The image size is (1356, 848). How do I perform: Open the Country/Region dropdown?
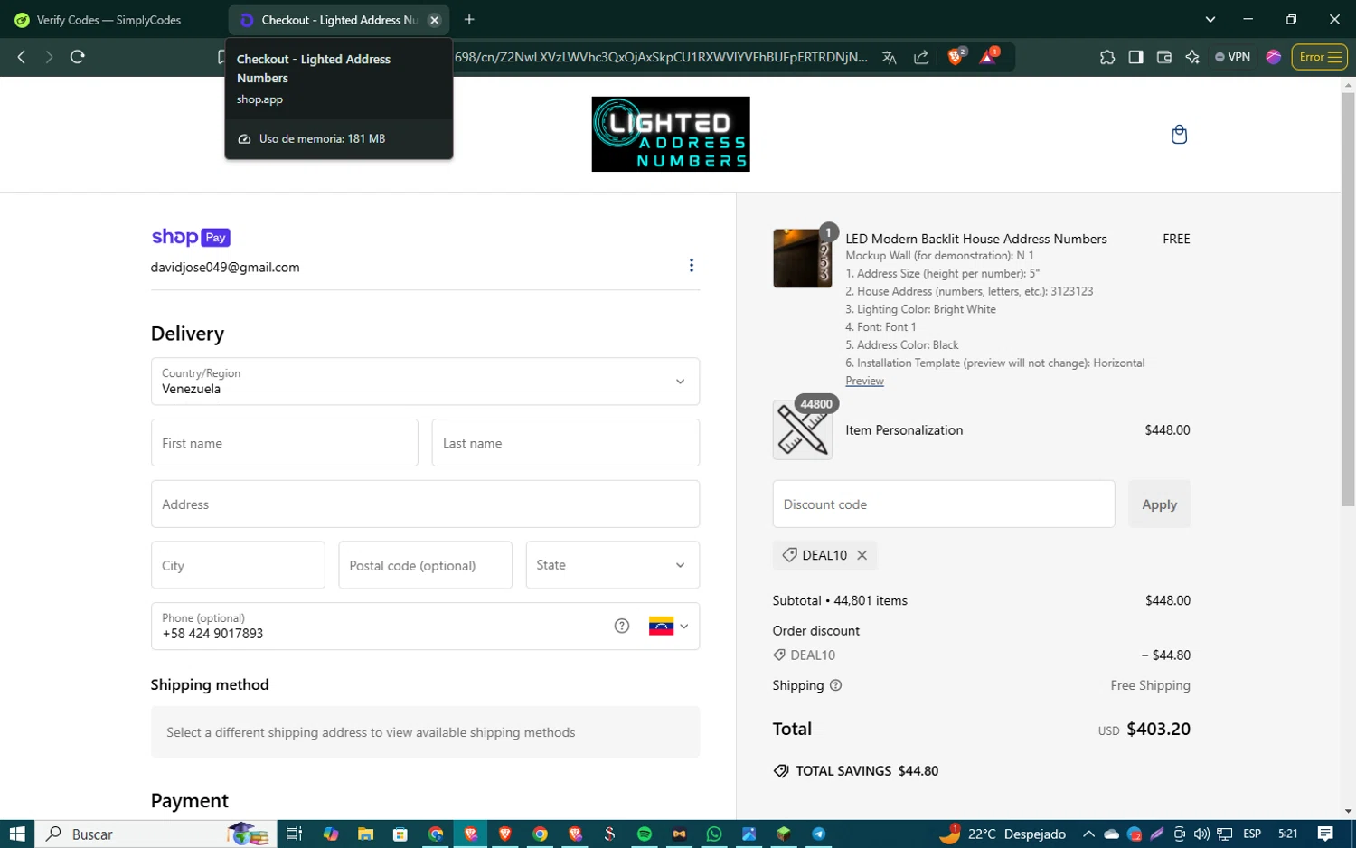click(425, 382)
